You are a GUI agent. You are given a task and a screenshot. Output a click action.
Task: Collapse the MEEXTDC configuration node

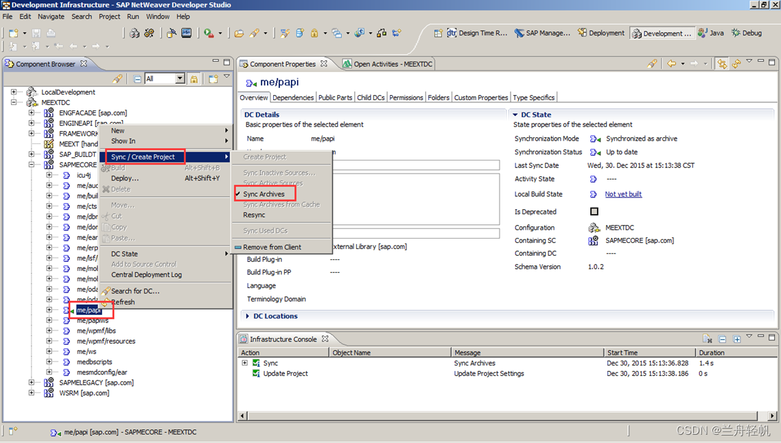coord(14,103)
